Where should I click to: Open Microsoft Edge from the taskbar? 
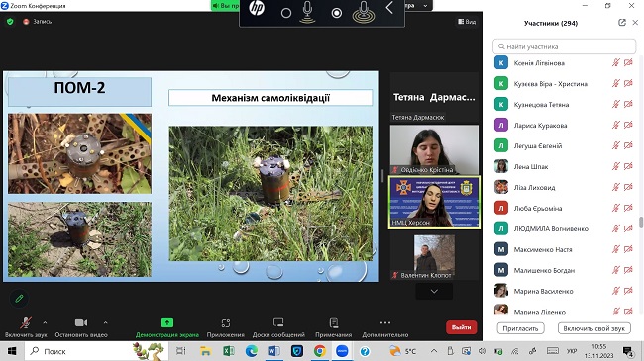point(252,351)
